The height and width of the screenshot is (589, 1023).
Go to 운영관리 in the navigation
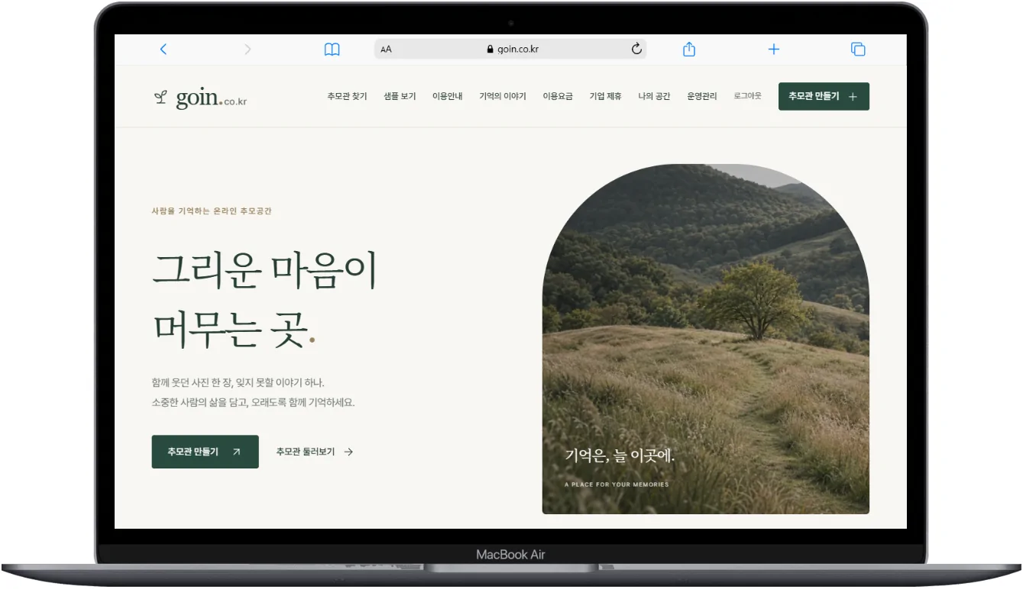coord(702,96)
